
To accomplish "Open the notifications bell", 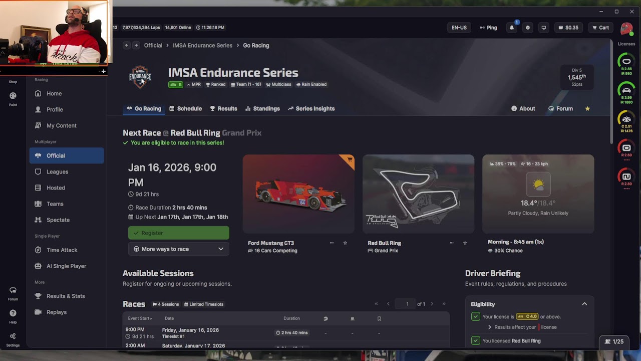I will pyautogui.click(x=512, y=28).
